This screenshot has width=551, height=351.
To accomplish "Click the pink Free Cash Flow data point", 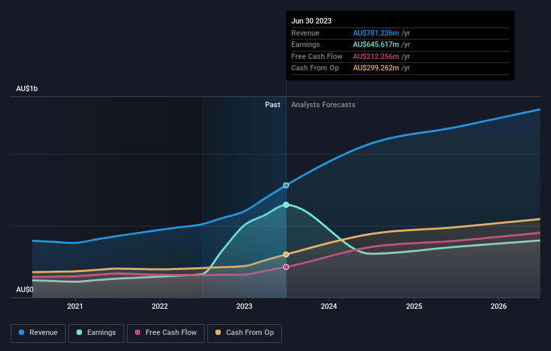I will (286, 267).
